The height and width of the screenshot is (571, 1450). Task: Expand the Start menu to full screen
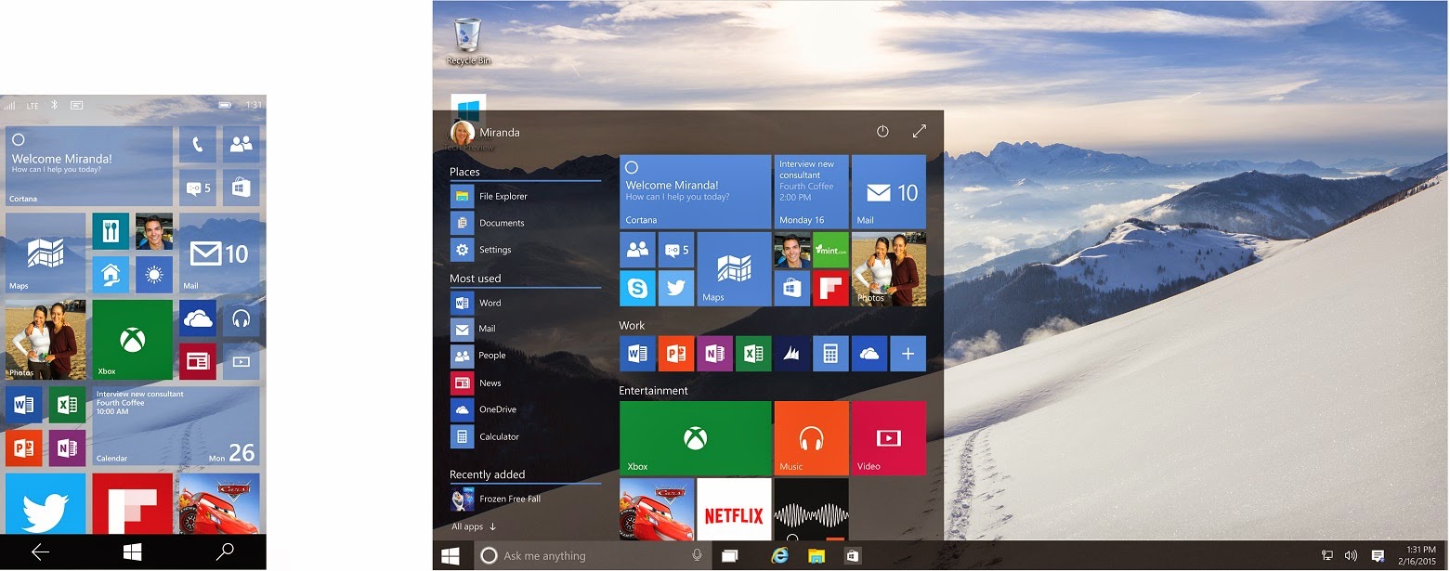920,132
